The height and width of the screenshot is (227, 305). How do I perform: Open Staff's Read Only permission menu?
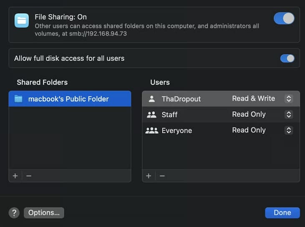[x=289, y=114]
